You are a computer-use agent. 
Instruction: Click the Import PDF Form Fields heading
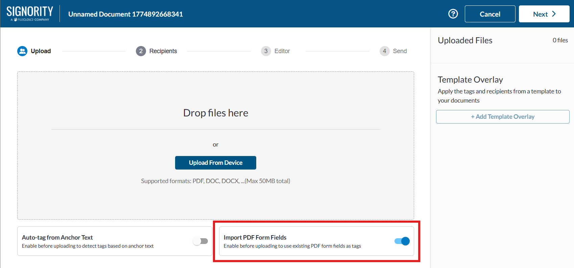[255, 238]
